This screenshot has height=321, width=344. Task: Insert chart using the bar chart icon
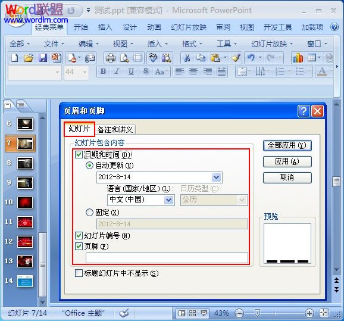point(298,58)
